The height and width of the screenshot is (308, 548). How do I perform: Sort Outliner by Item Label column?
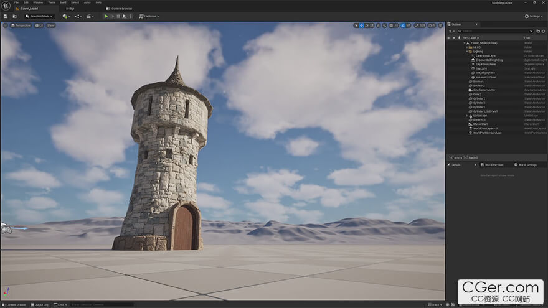470,38
